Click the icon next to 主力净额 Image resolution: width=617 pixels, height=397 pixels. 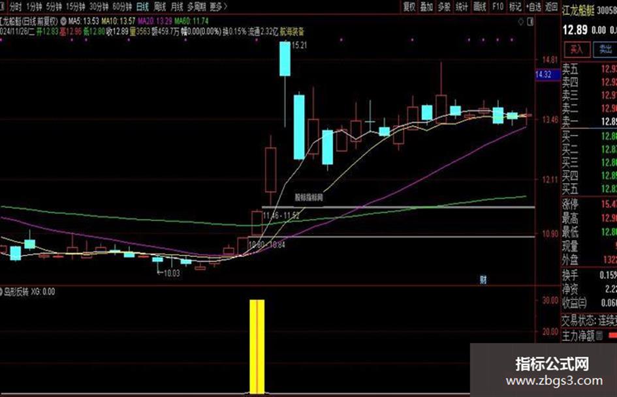click(599, 335)
